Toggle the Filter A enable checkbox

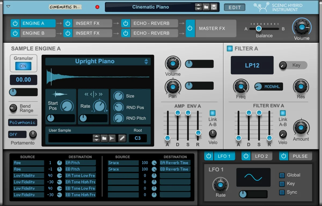click(x=230, y=48)
